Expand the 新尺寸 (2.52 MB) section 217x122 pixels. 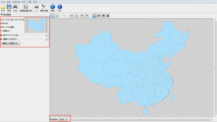(x=2, y=35)
